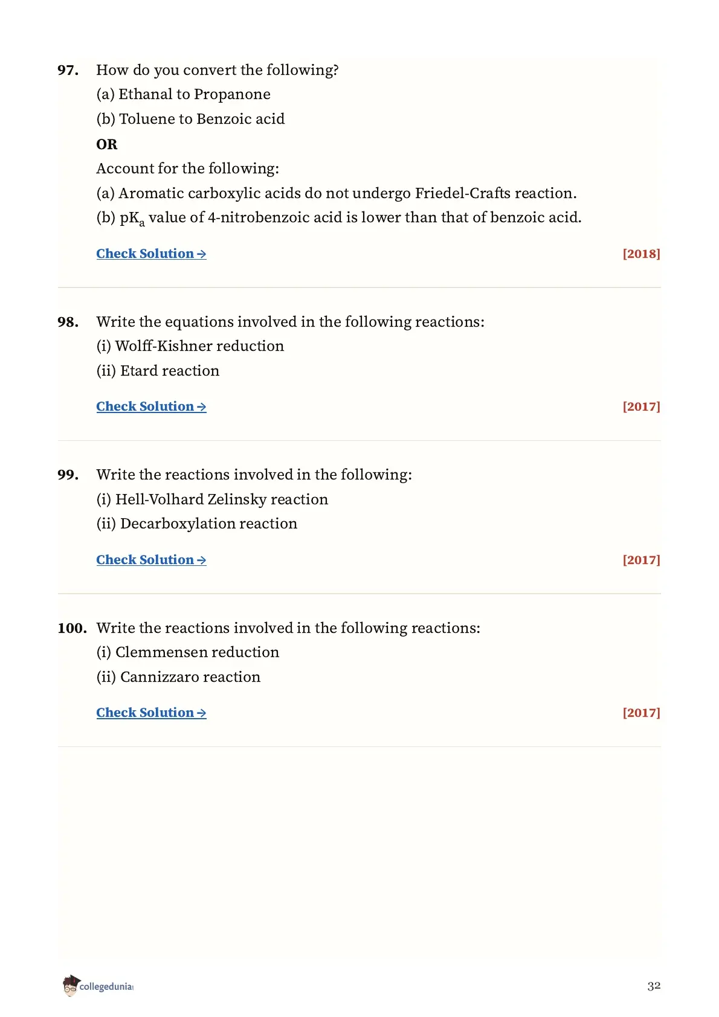Screen dimensions: 719x1017
Task: Open Check Solution link for question 99
Action: [x=151, y=560]
